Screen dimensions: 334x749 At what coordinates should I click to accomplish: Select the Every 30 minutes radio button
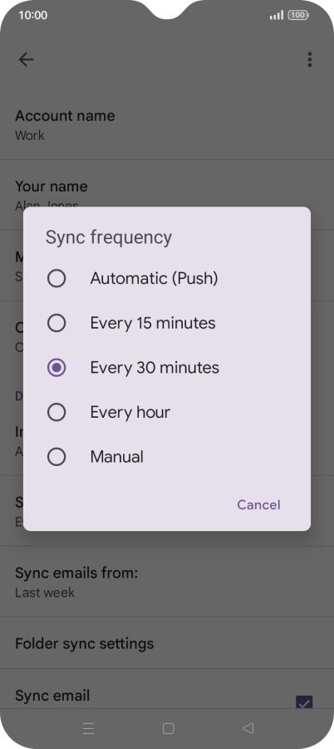(x=56, y=368)
